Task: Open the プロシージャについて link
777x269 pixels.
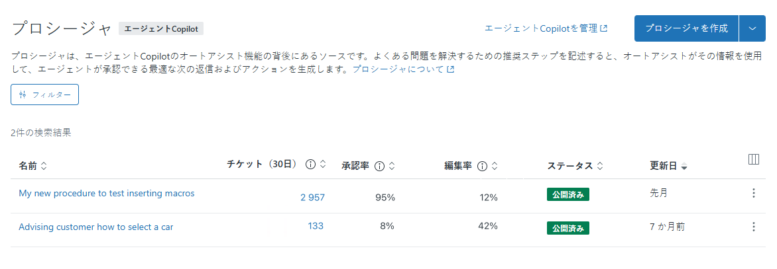Action: pyautogui.click(x=403, y=69)
